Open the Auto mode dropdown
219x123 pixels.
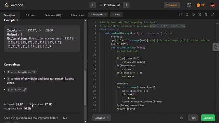coord(116,14)
